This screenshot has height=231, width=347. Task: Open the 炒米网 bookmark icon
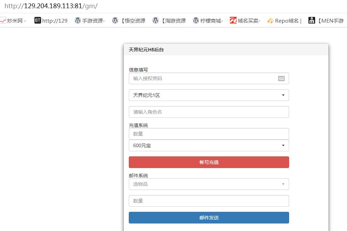point(3,21)
